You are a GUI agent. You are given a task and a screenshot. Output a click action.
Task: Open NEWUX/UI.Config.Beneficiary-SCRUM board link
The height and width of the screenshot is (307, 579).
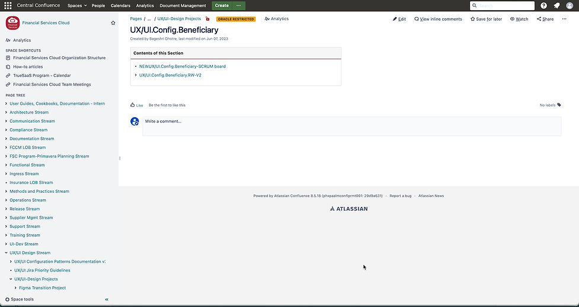(183, 66)
